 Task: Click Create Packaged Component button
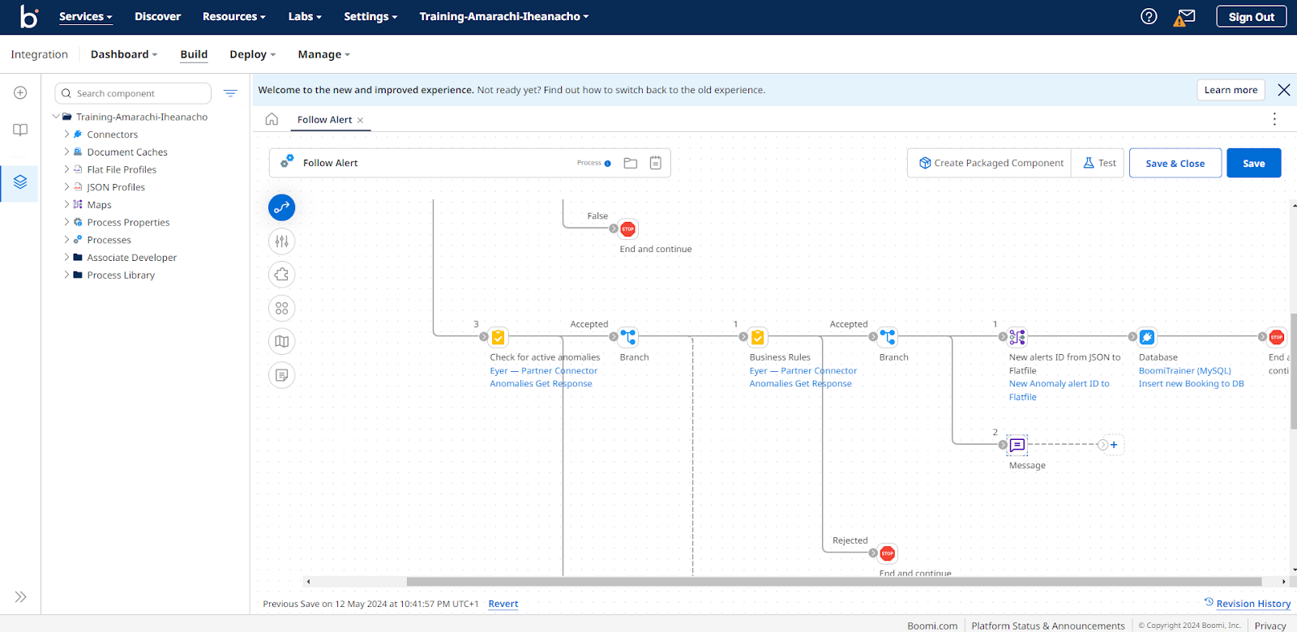(x=990, y=163)
